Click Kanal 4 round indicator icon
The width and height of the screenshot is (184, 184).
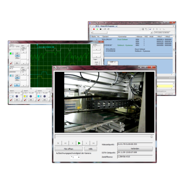(x=31, y=96)
